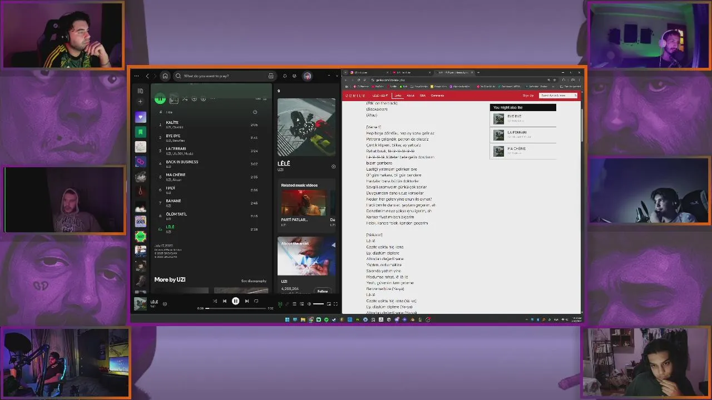Adjust Spotify volume slider
This screenshot has width=712, height=400.
coord(318,304)
